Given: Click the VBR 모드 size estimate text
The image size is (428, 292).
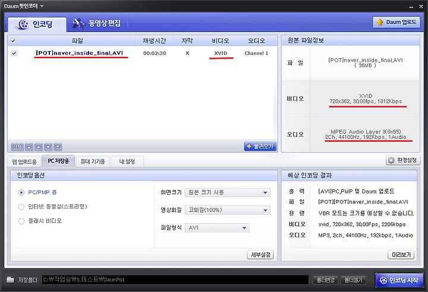Looking at the screenshot, I should [x=366, y=213].
